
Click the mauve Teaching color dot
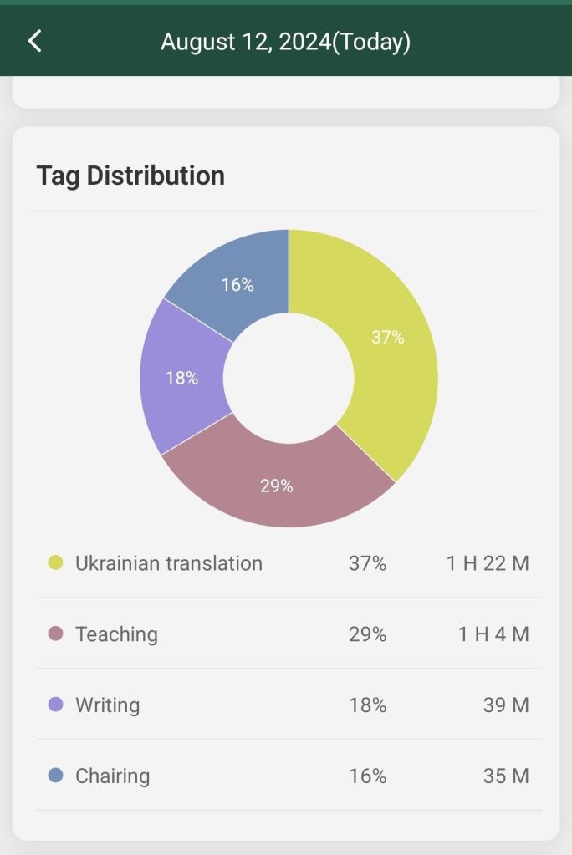[56, 634]
